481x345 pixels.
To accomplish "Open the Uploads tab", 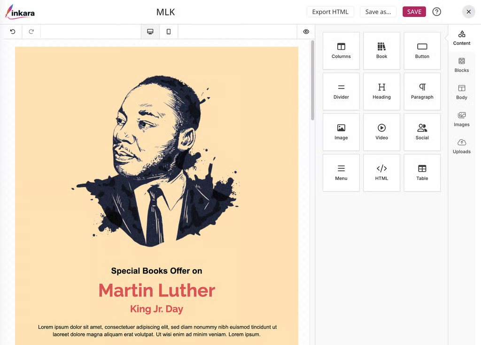I will pyautogui.click(x=461, y=146).
